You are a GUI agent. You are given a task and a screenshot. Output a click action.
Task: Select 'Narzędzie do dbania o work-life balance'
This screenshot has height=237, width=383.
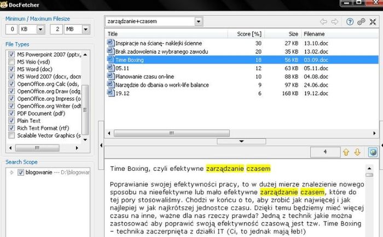pyautogui.click(x=162, y=85)
